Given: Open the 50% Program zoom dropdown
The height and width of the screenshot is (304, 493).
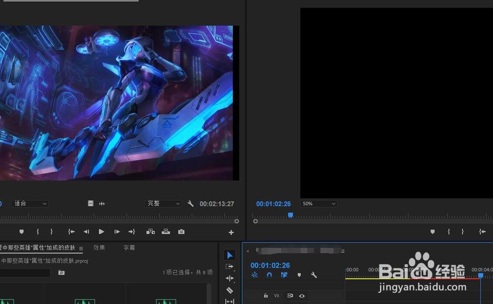Looking at the screenshot, I should click(x=319, y=204).
